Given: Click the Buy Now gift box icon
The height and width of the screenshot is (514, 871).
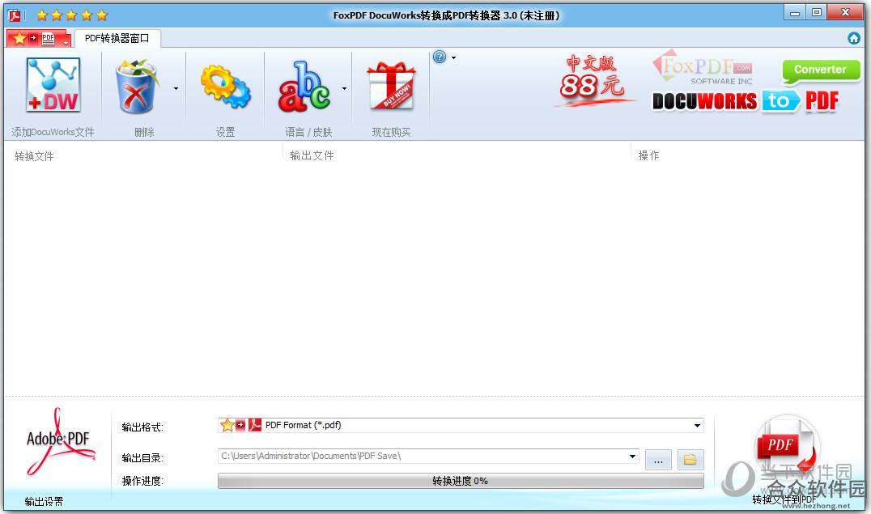Looking at the screenshot, I should [x=391, y=86].
